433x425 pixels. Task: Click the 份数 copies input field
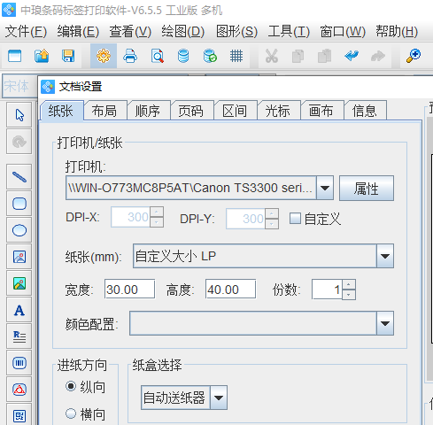[327, 290]
